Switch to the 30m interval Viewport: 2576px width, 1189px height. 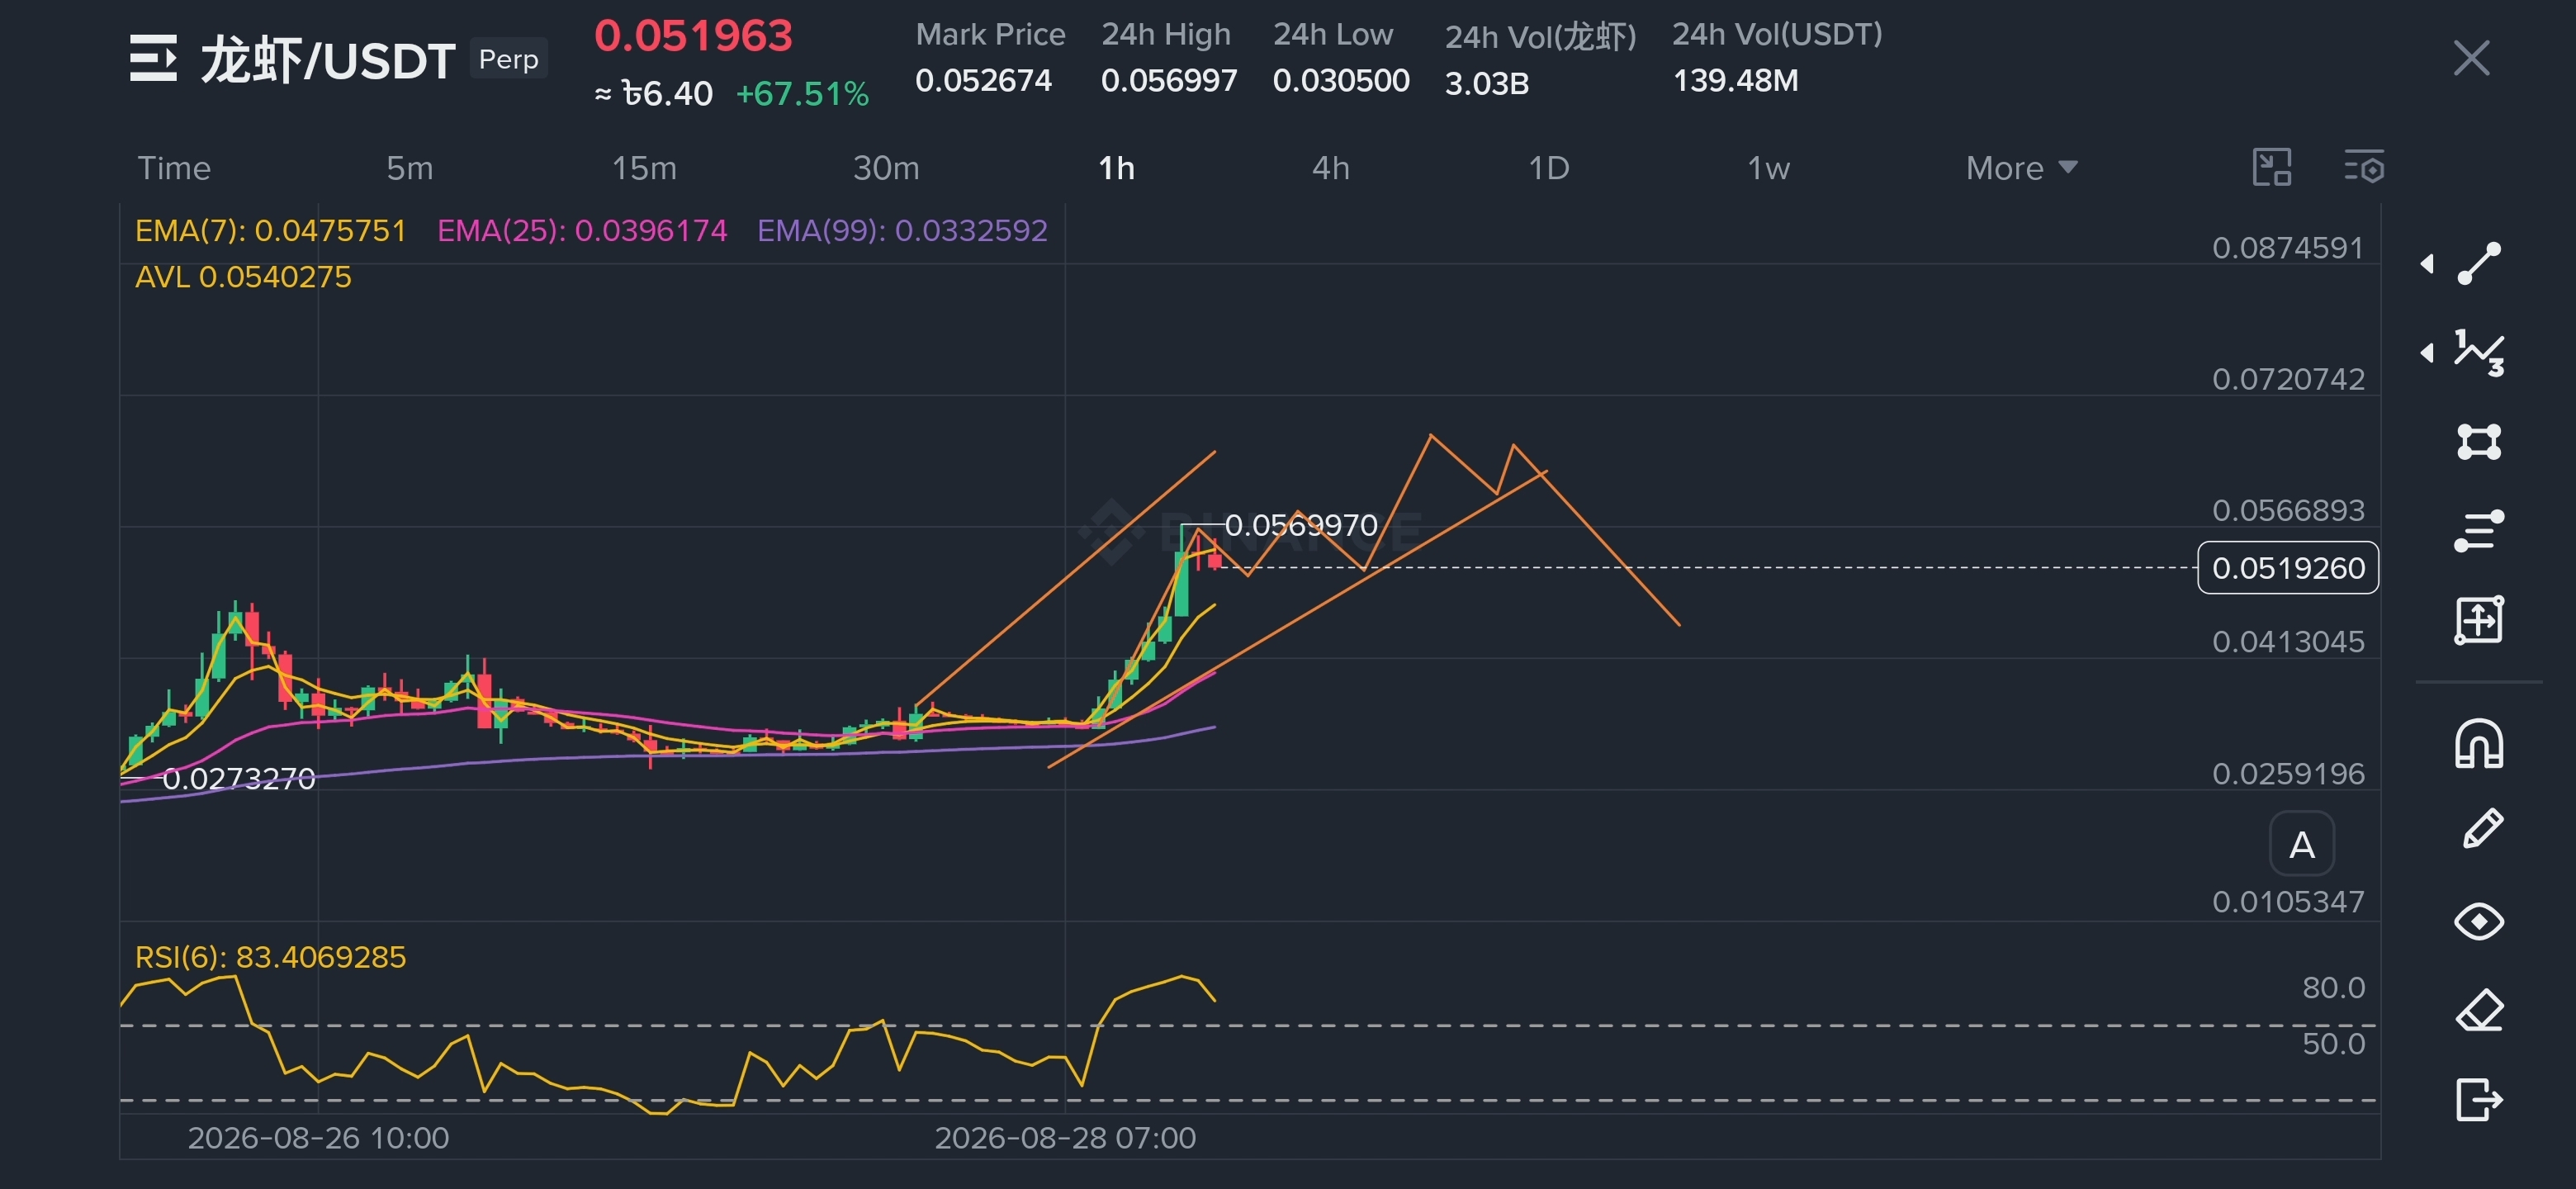(x=886, y=168)
